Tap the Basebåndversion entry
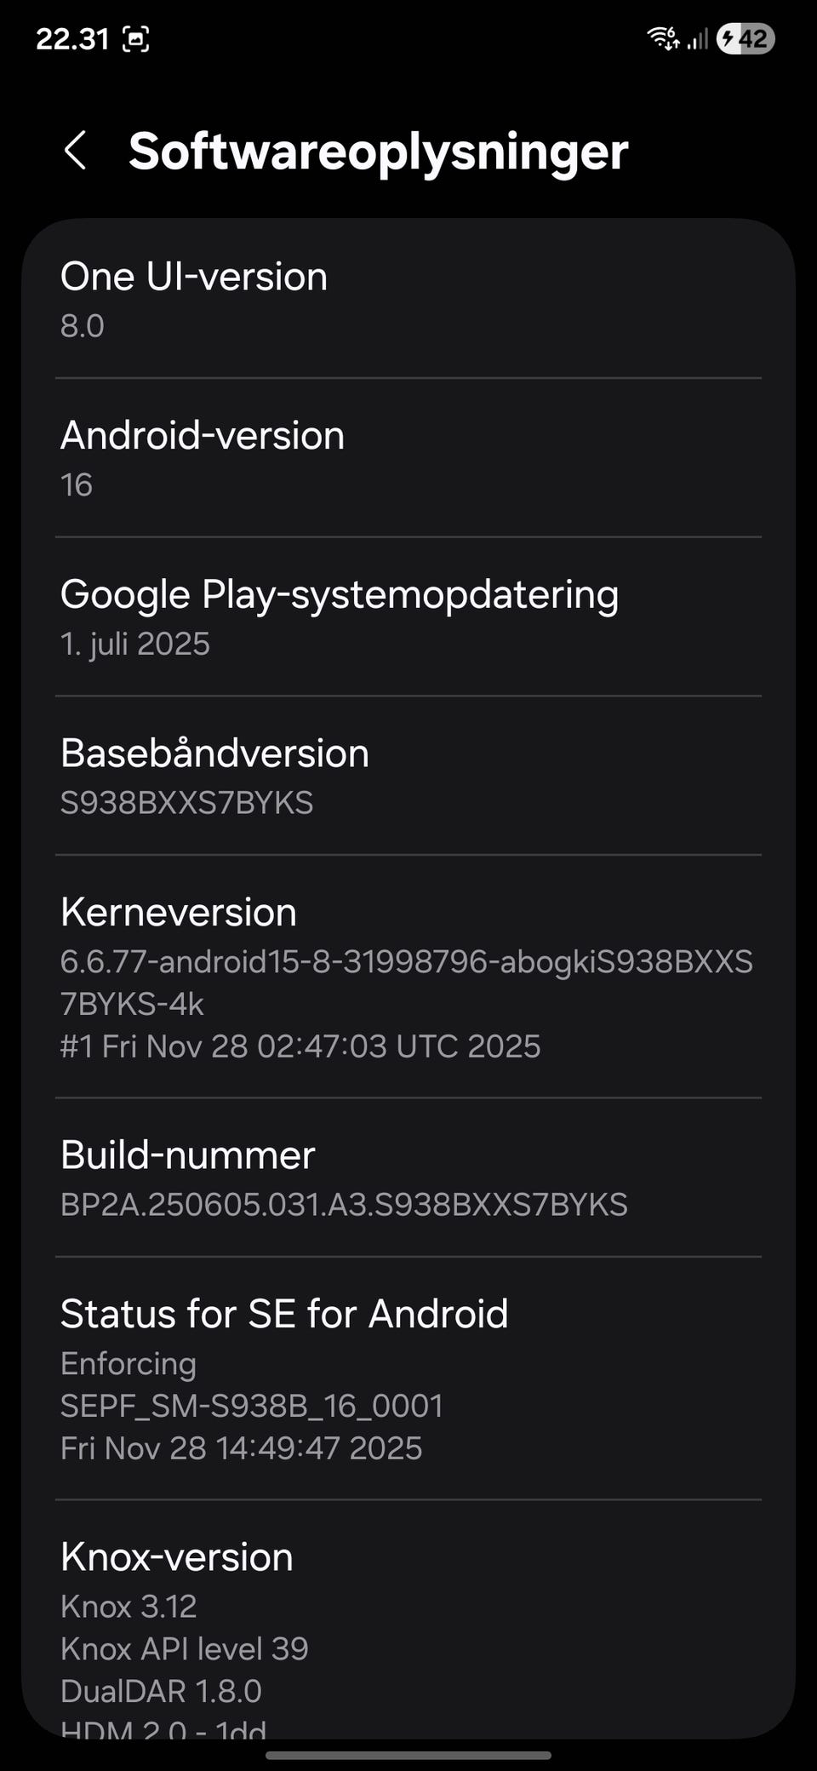This screenshot has height=1771, width=817. tap(408, 776)
